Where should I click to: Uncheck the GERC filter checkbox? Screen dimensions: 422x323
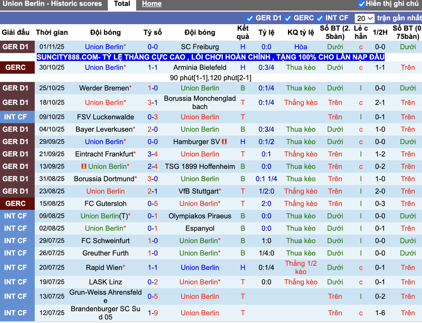(288, 18)
